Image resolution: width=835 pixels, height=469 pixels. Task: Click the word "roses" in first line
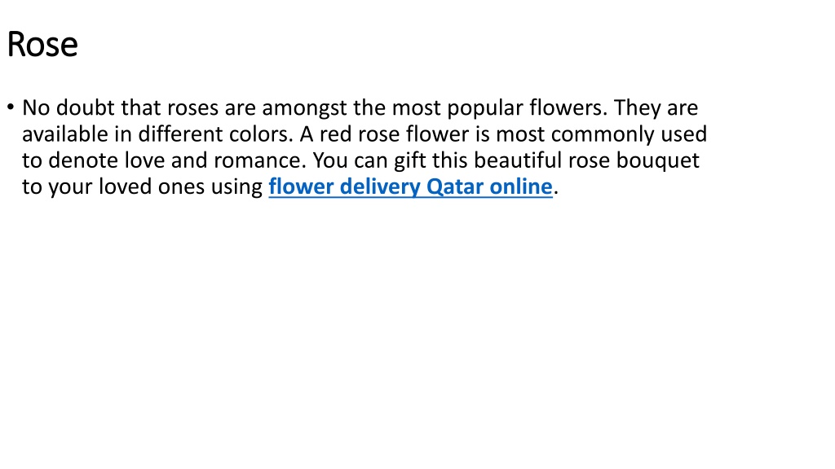coord(192,108)
